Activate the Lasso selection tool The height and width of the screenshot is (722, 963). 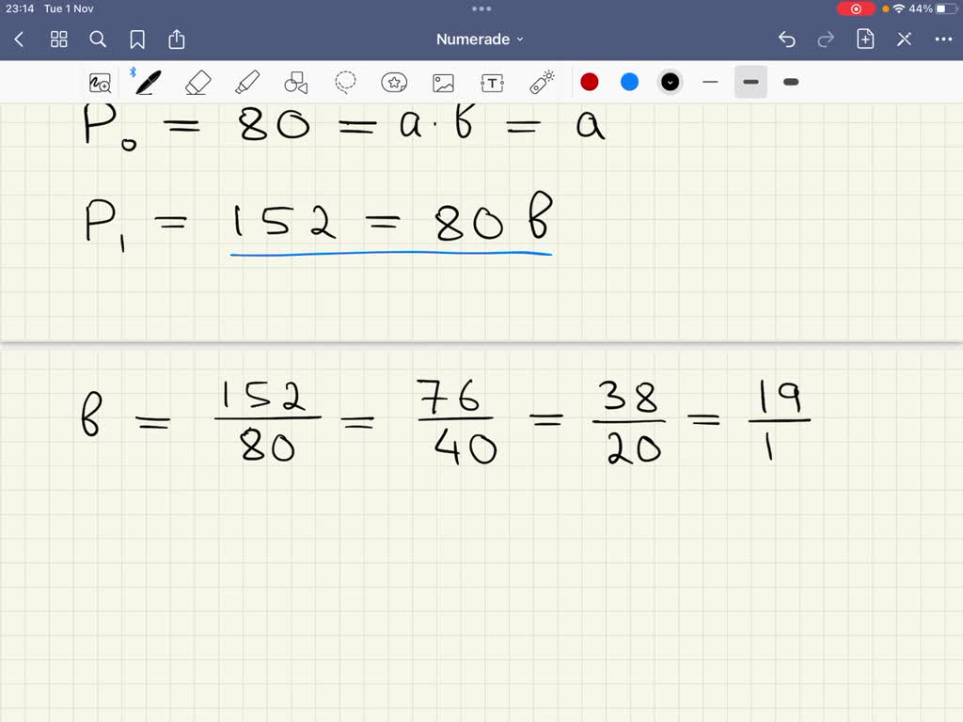(x=345, y=82)
